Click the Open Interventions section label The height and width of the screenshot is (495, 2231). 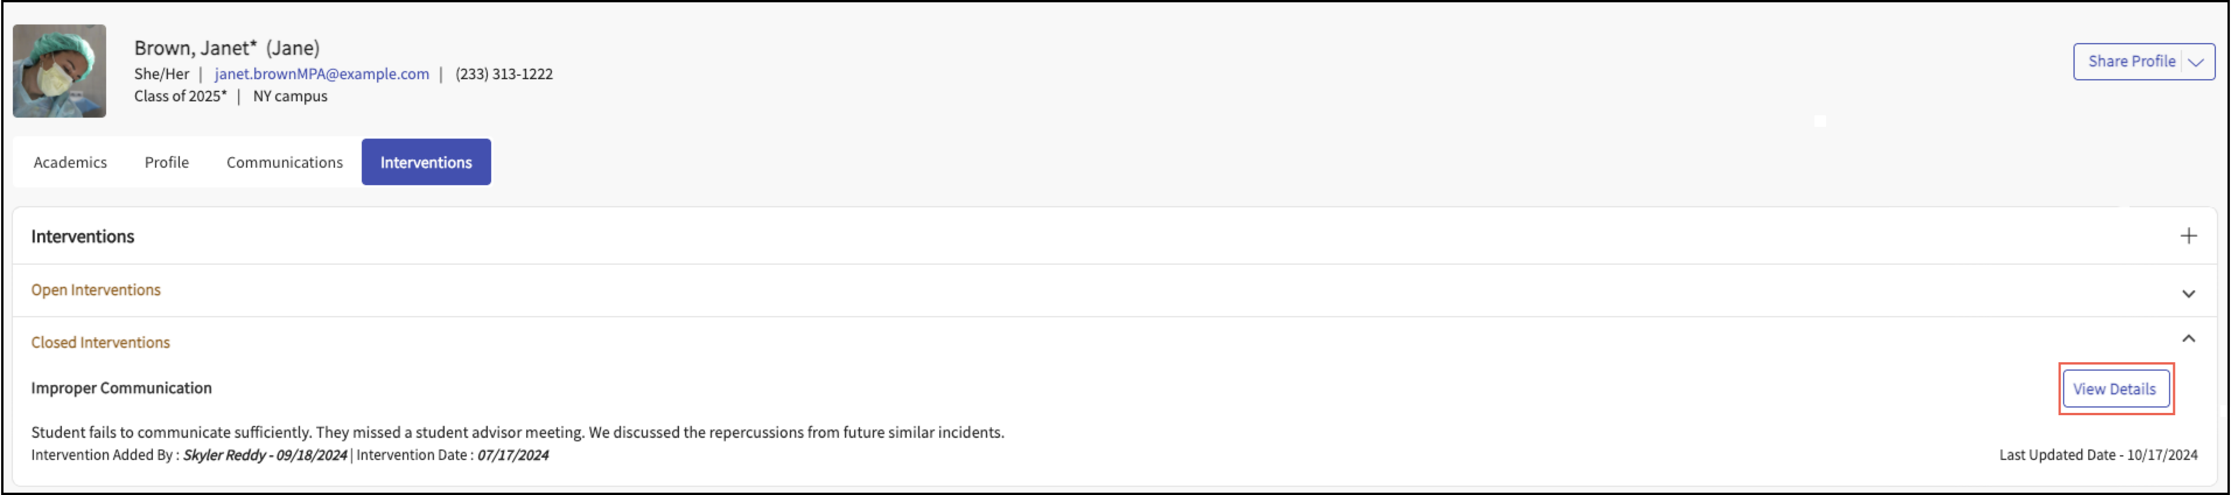pos(95,290)
